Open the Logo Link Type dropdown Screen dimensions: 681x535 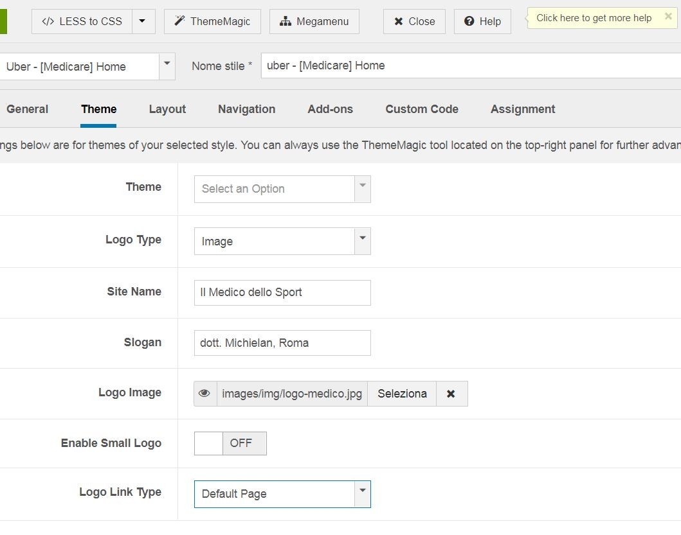(282, 494)
